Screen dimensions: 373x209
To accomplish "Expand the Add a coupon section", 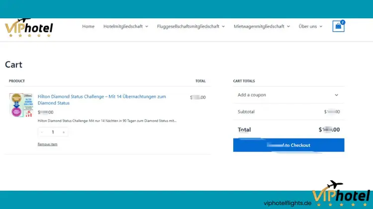I will pyautogui.click(x=288, y=95).
